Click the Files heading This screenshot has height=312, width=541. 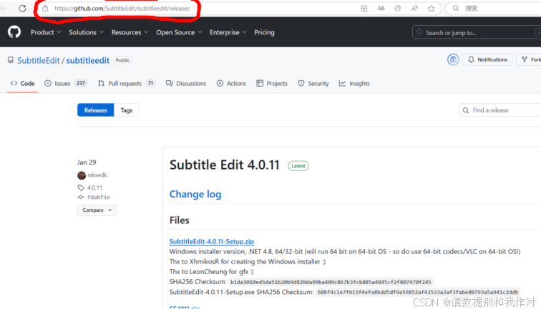click(x=180, y=220)
